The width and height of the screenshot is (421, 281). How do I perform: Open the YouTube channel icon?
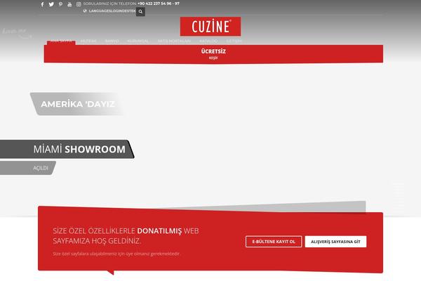click(69, 4)
